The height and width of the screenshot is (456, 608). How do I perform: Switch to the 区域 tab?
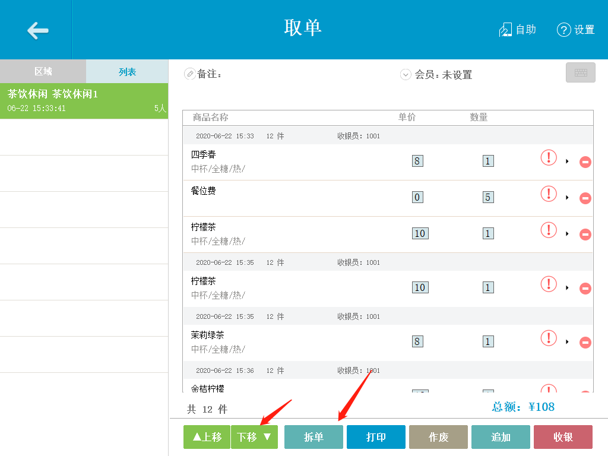point(43,71)
